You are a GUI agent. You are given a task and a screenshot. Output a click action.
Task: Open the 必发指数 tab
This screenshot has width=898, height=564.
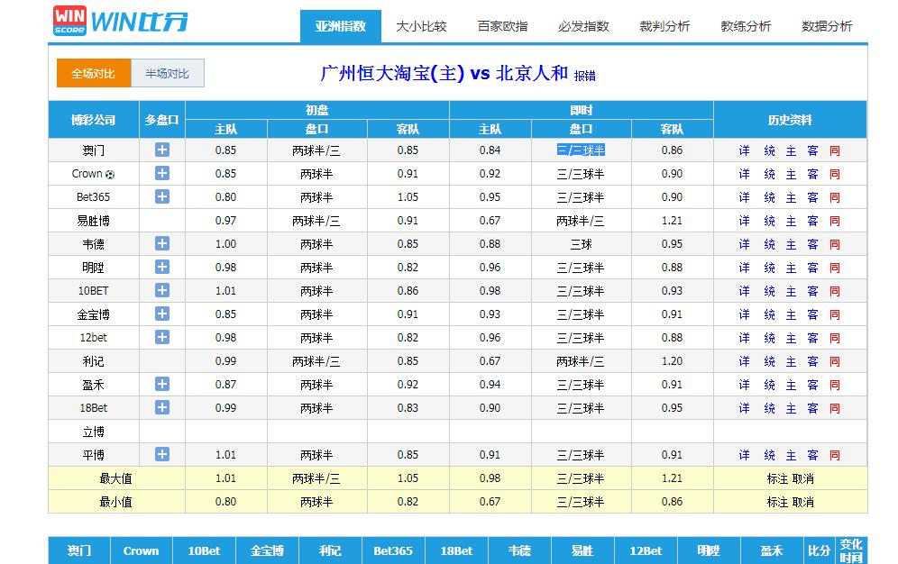tap(583, 26)
